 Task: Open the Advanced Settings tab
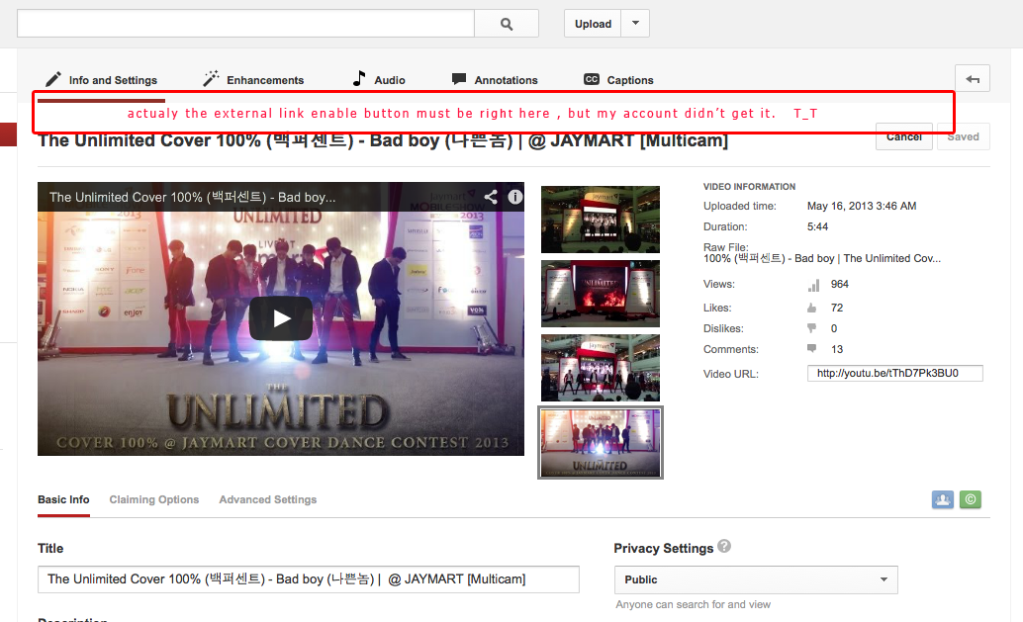tap(267, 499)
